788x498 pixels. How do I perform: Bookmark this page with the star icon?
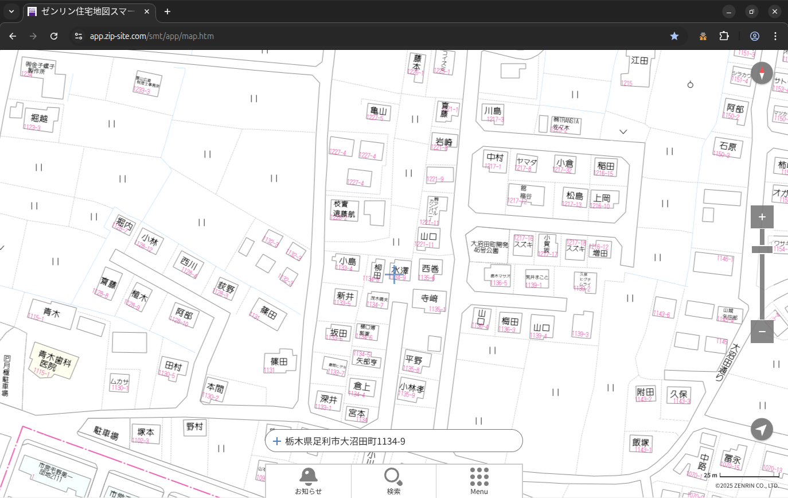click(x=674, y=36)
